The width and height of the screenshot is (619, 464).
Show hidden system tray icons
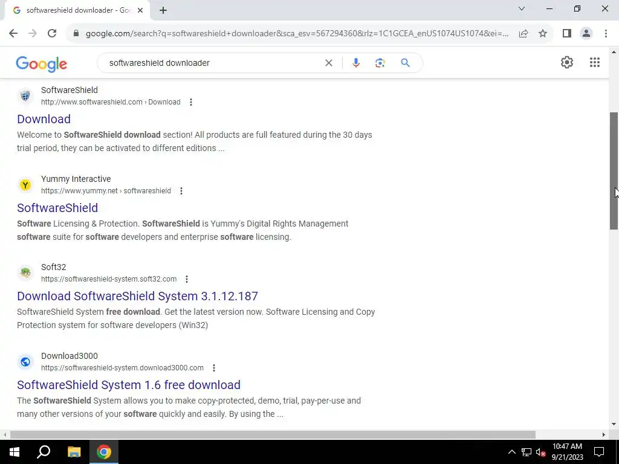[x=511, y=452]
